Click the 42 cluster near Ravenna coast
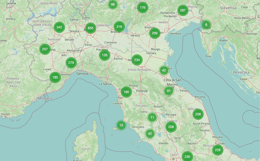The width and height of the screenshot is (260, 161). (164, 70)
